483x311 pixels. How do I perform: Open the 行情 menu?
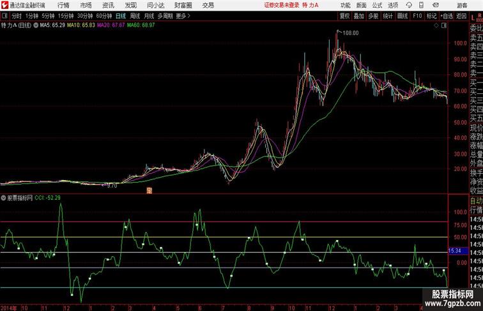point(63,5)
